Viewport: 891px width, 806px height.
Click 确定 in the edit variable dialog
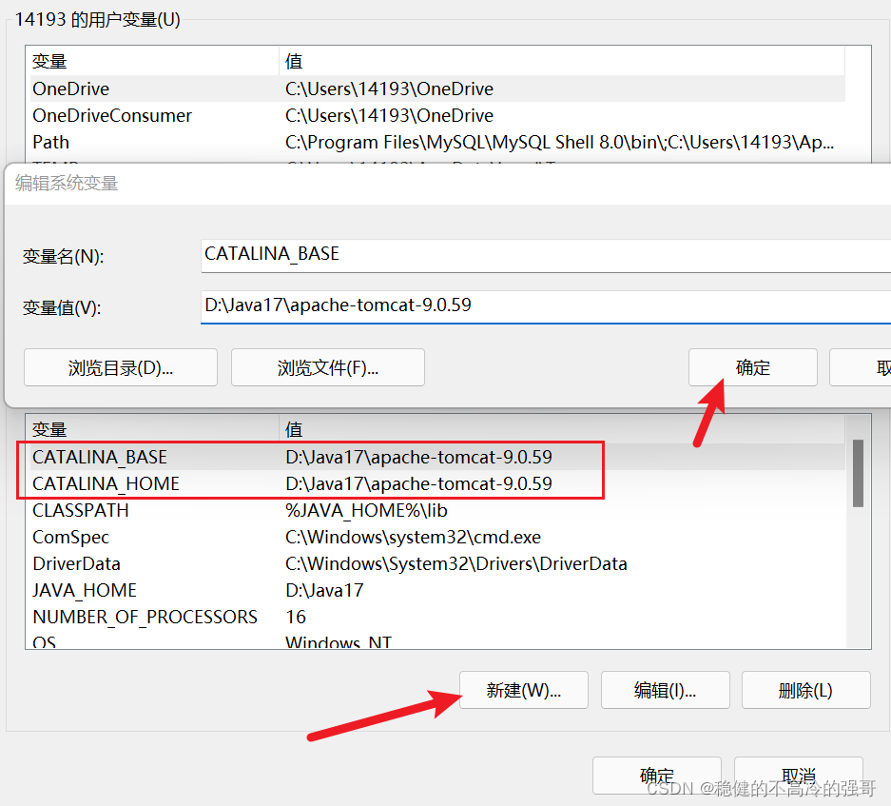752,367
